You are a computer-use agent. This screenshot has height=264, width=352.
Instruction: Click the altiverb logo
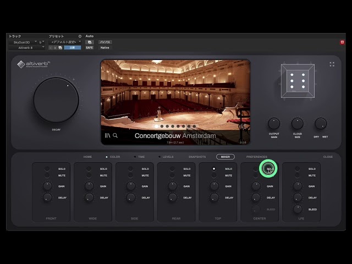click(x=33, y=64)
